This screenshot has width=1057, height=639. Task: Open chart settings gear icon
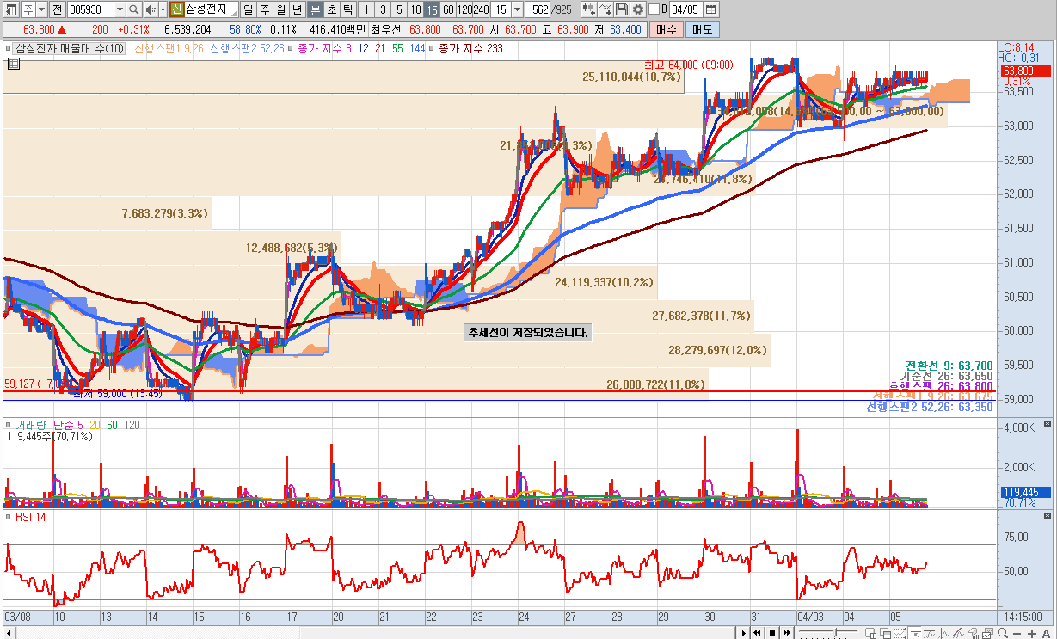tap(637, 9)
